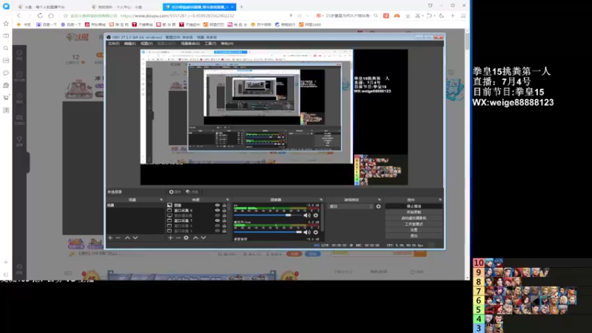Add a scene with the scenes plus icon
Screen dimensions: 592x333
point(110,238)
